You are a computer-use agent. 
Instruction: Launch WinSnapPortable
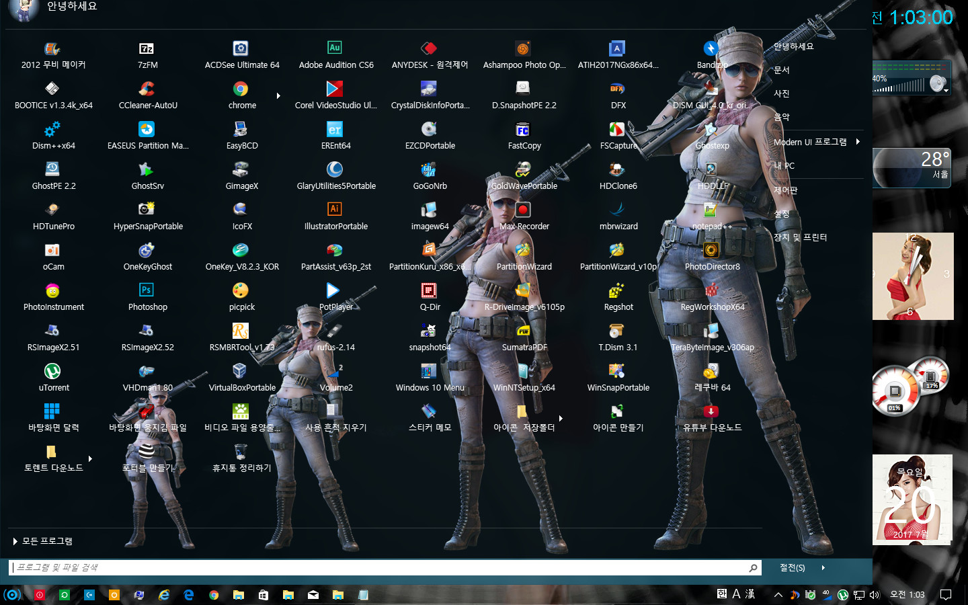pos(618,378)
